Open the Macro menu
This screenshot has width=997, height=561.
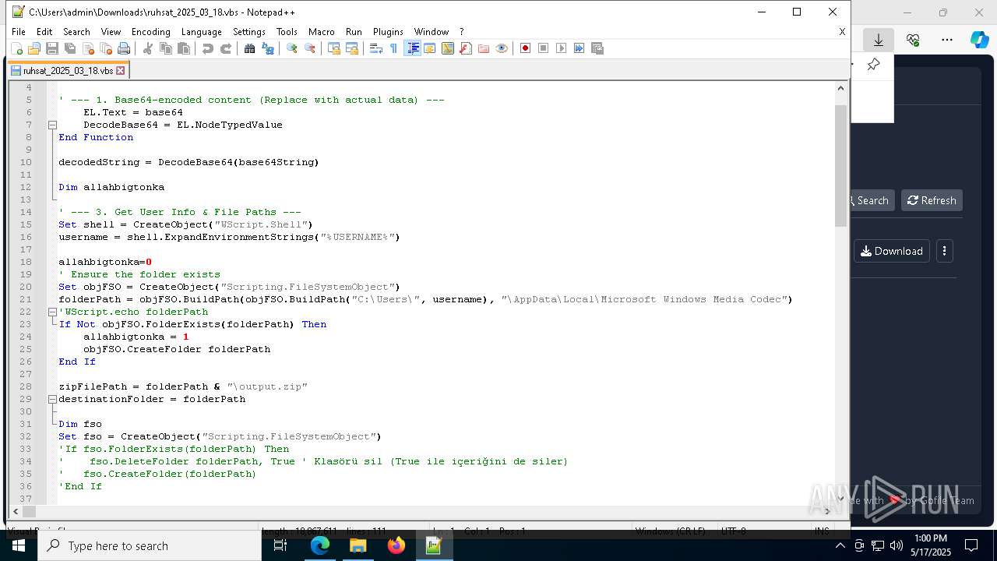click(322, 32)
